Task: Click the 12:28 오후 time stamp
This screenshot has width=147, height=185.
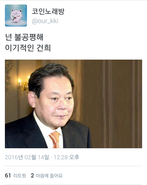Action: tap(66, 157)
